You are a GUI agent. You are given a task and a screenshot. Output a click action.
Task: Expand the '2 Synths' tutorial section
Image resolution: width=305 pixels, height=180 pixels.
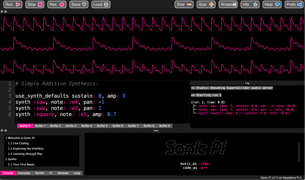point(11,159)
